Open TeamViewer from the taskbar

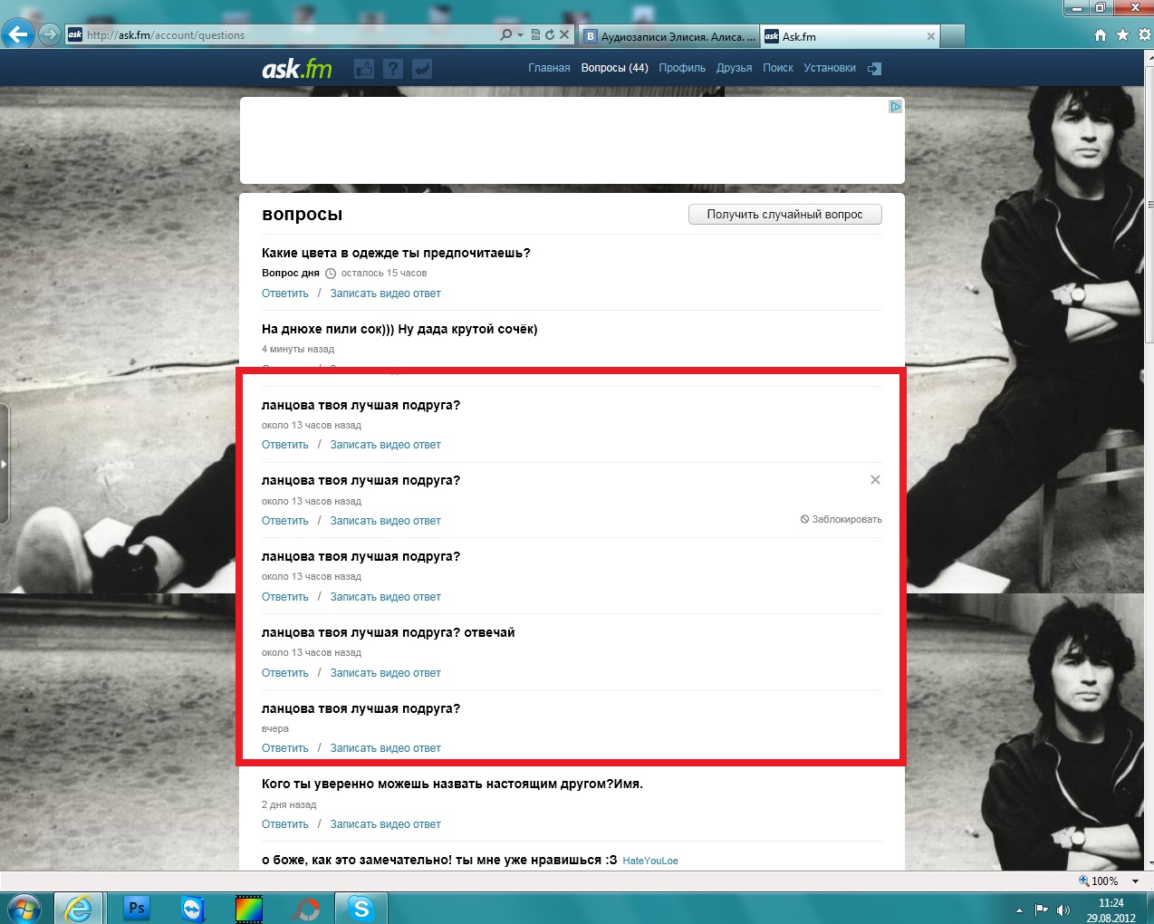click(193, 909)
